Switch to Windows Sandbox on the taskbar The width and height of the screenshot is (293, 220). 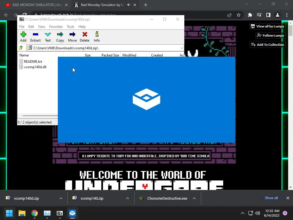pos(72,213)
